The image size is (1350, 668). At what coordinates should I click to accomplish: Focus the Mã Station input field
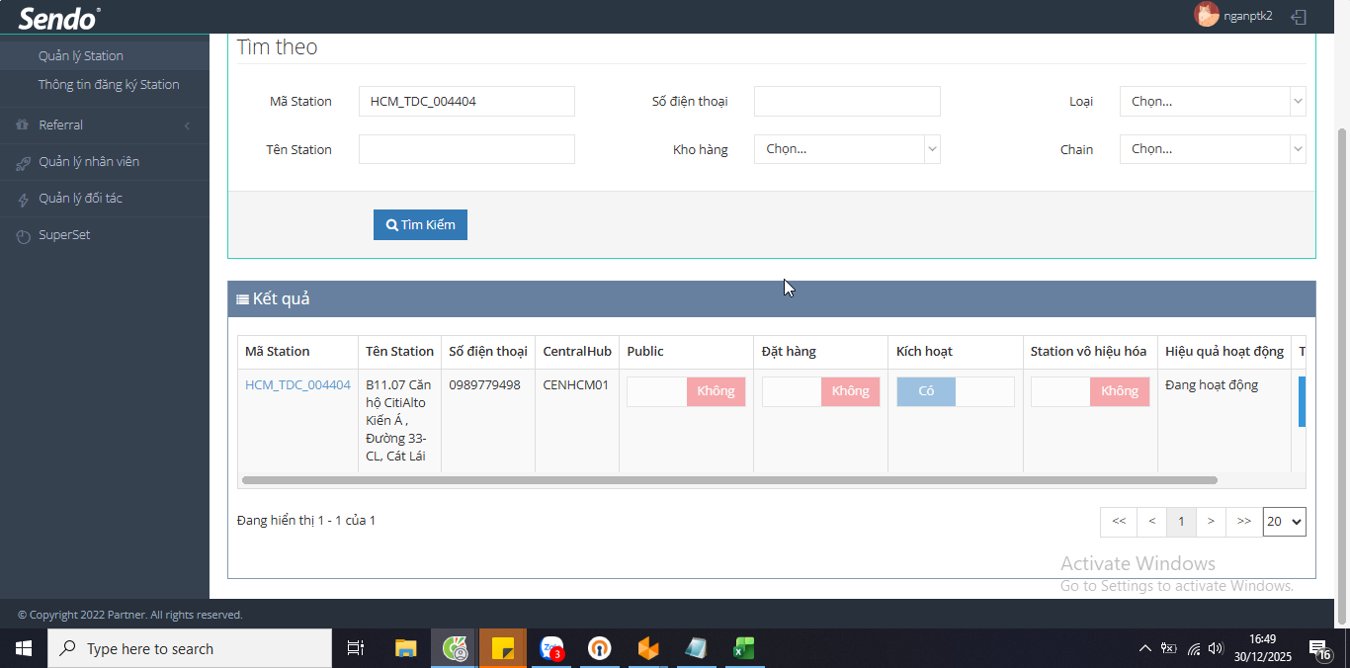[466, 101]
